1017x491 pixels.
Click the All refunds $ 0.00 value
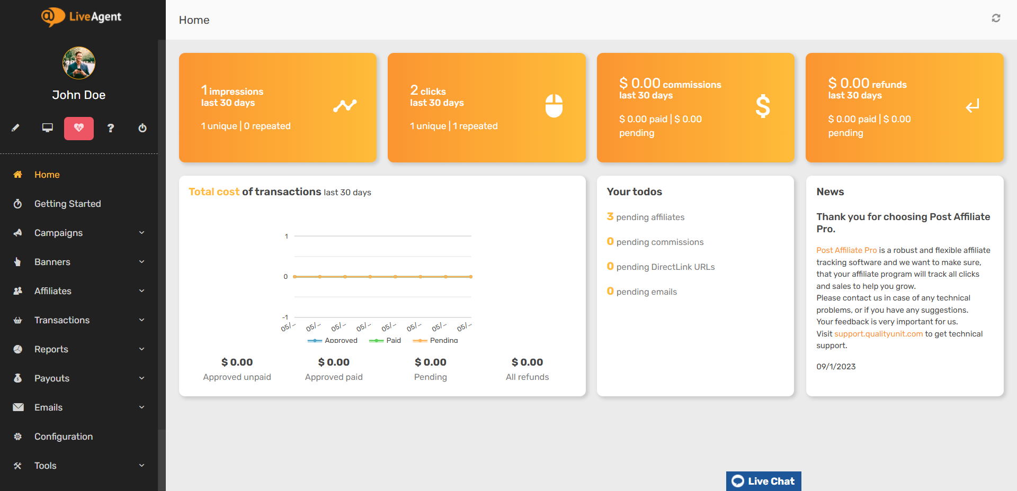coord(527,362)
